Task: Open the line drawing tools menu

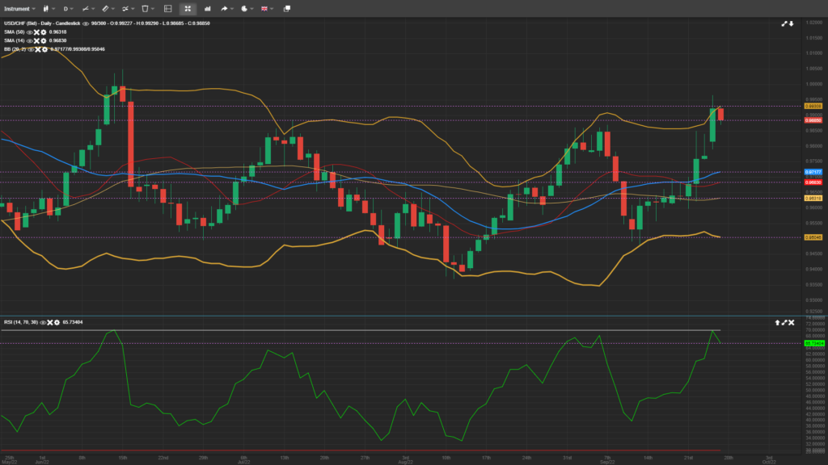Action: point(86,8)
